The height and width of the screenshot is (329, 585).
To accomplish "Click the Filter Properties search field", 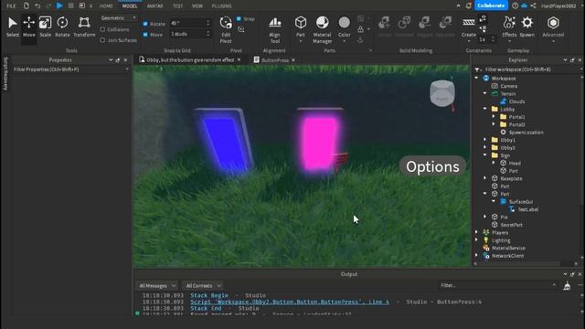I will [x=71, y=69].
